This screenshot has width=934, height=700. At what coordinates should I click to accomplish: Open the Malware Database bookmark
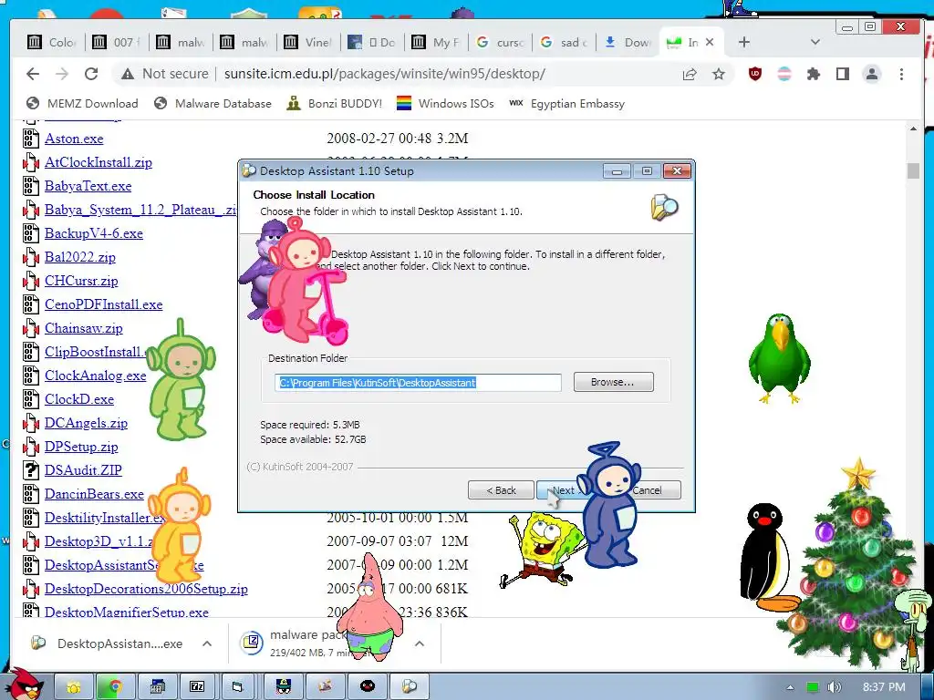click(x=212, y=104)
